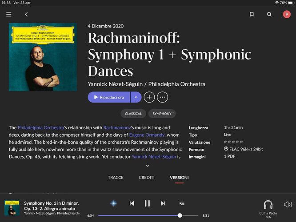The image size is (296, 222).
Task: Select the VERSIONI tab
Action: [x=179, y=178]
